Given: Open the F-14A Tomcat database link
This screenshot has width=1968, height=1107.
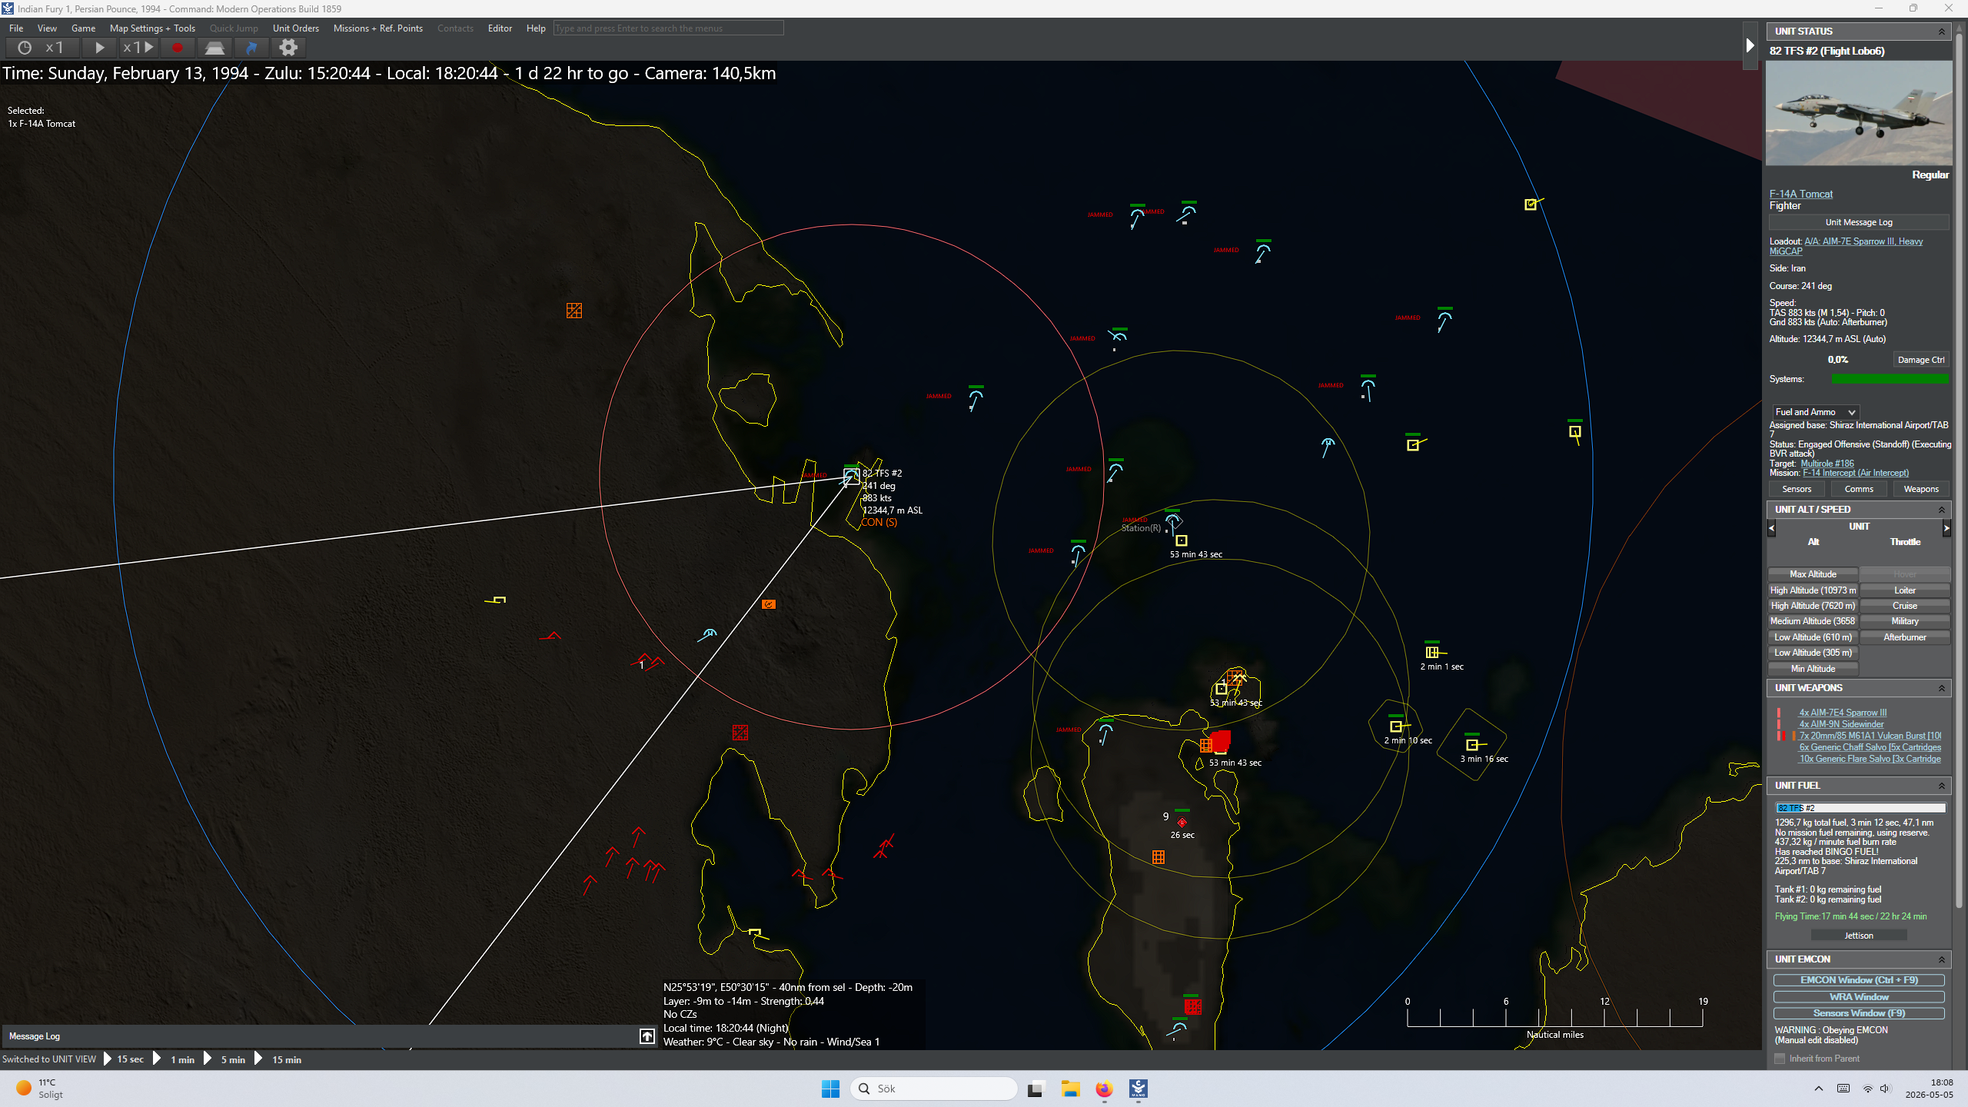Looking at the screenshot, I should click(1800, 194).
